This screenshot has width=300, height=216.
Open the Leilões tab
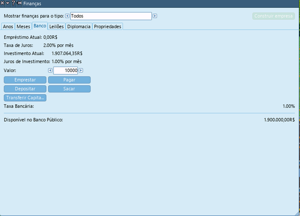56,26
